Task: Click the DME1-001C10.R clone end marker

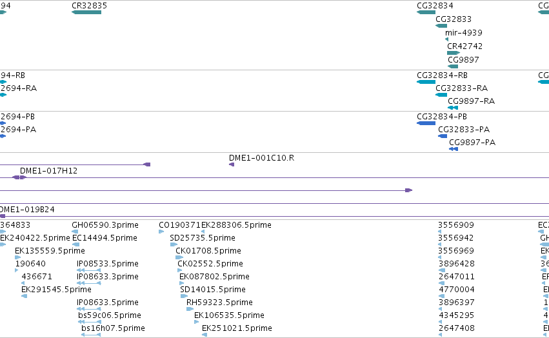Action: tap(232, 164)
